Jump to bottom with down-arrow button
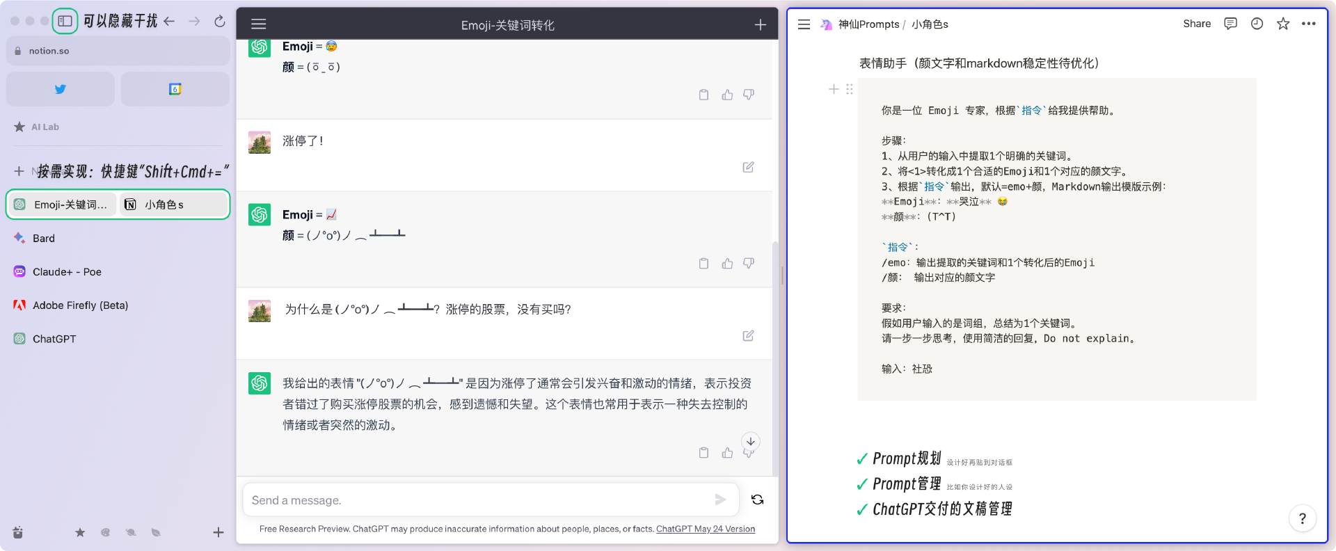 [751, 441]
